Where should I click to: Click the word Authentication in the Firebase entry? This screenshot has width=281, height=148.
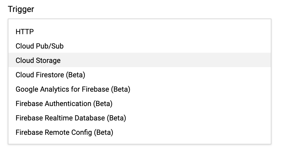click(68, 104)
